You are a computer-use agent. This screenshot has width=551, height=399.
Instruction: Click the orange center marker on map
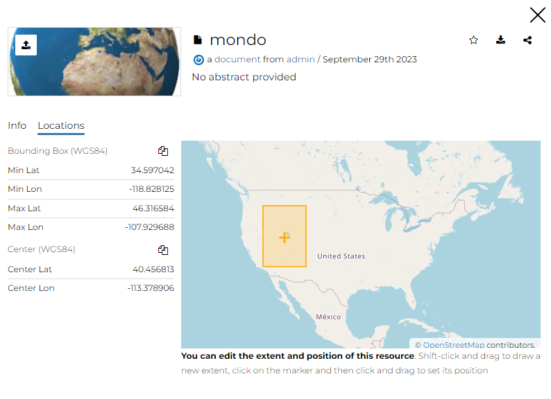[284, 237]
